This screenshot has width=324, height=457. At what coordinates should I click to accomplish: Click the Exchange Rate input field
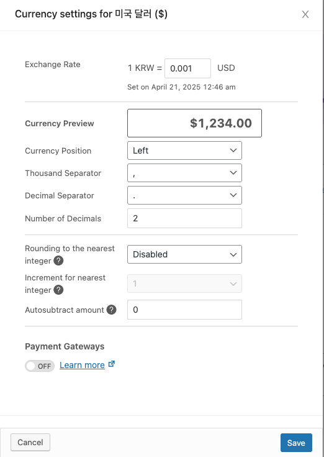[187, 68]
